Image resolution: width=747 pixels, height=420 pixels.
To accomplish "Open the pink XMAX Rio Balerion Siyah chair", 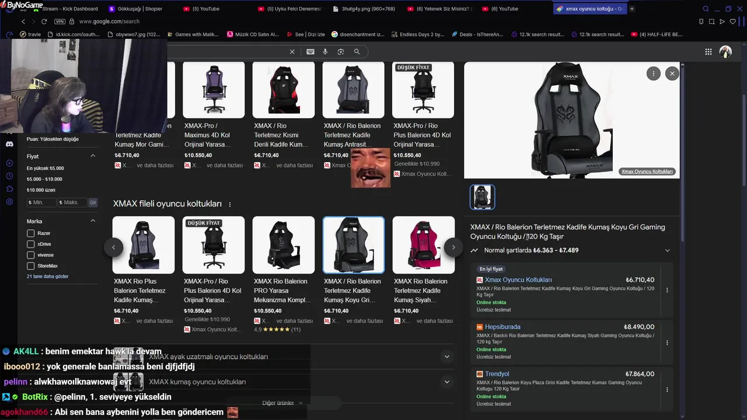I will pos(424,245).
